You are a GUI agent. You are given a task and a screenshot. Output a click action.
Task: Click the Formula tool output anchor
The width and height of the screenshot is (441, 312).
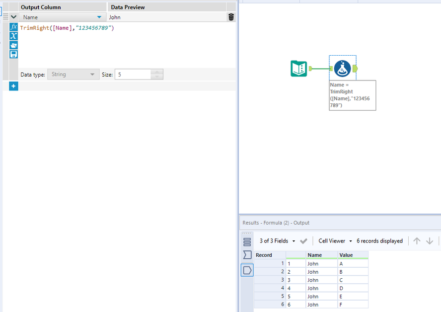point(355,69)
